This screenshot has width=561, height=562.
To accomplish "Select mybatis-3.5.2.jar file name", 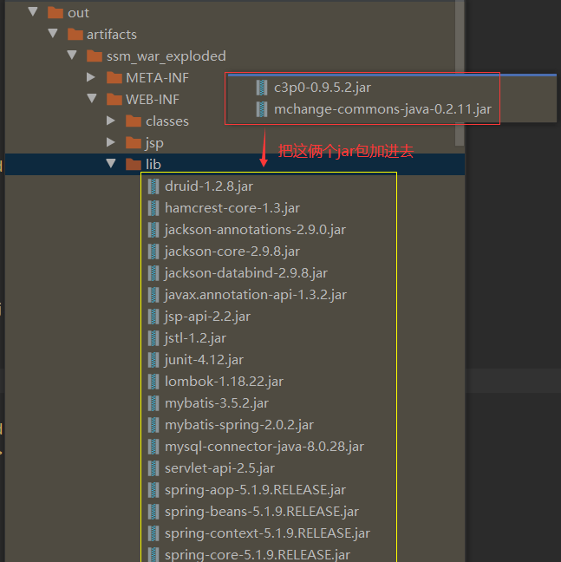I will tap(217, 403).
